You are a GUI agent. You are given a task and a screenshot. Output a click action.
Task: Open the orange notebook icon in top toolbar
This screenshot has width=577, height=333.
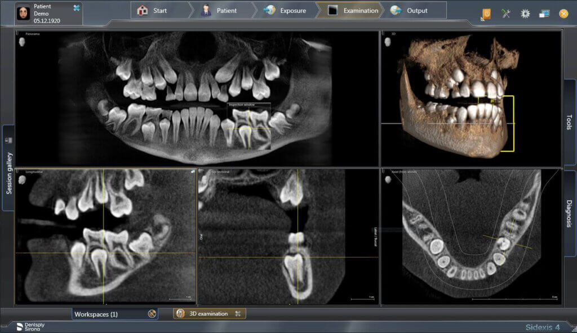coord(486,14)
